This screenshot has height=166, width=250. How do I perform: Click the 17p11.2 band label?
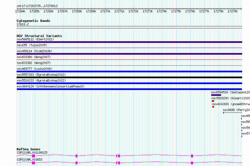23,24
